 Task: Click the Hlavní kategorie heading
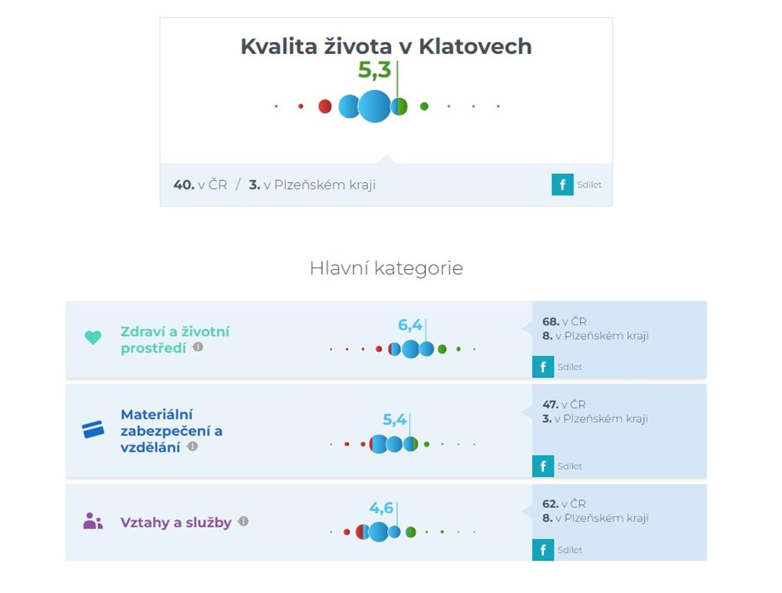[x=386, y=268]
